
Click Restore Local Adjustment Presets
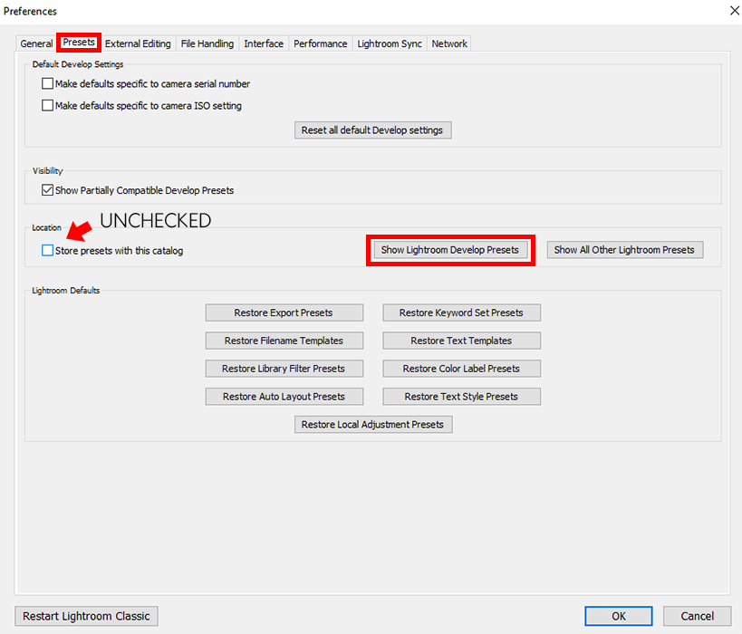(x=372, y=425)
